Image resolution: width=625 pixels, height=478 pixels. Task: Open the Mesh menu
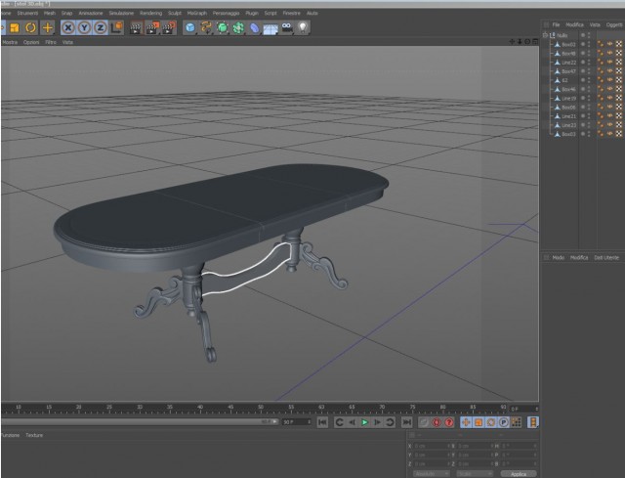[x=50, y=13]
